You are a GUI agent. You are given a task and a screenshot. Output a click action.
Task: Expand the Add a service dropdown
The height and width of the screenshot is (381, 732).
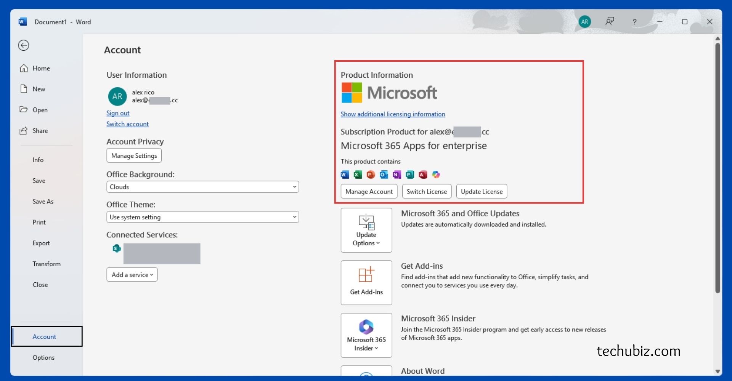[x=132, y=275]
